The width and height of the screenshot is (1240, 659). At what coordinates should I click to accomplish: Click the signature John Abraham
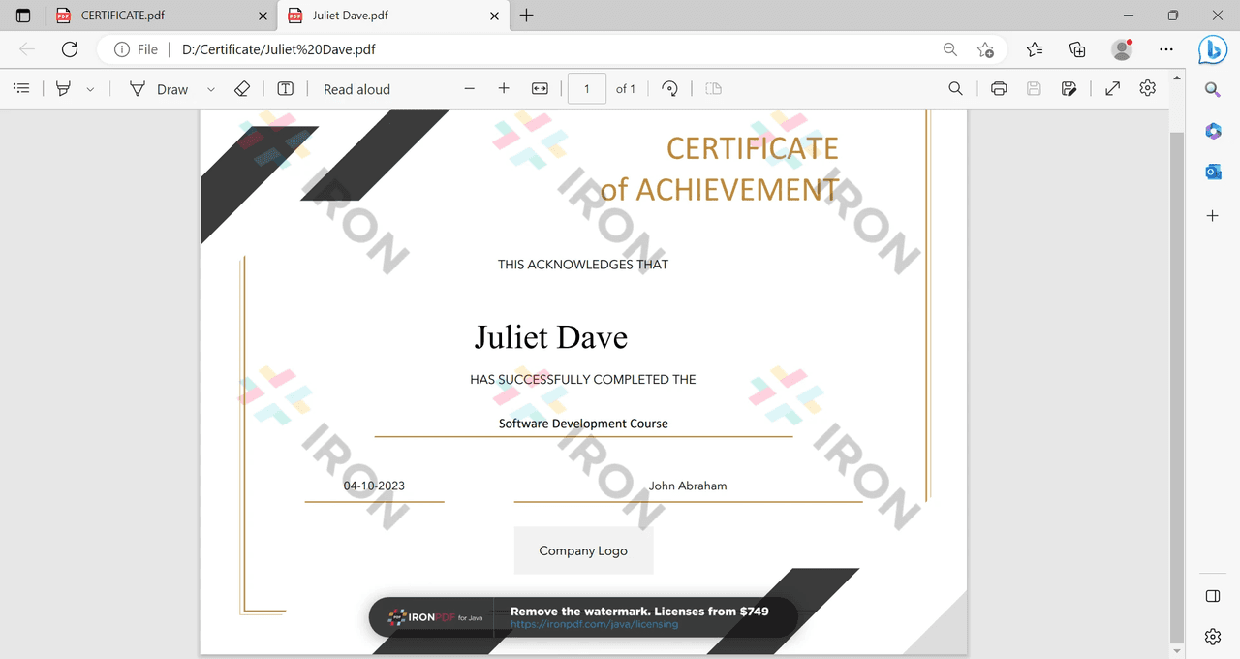click(688, 486)
